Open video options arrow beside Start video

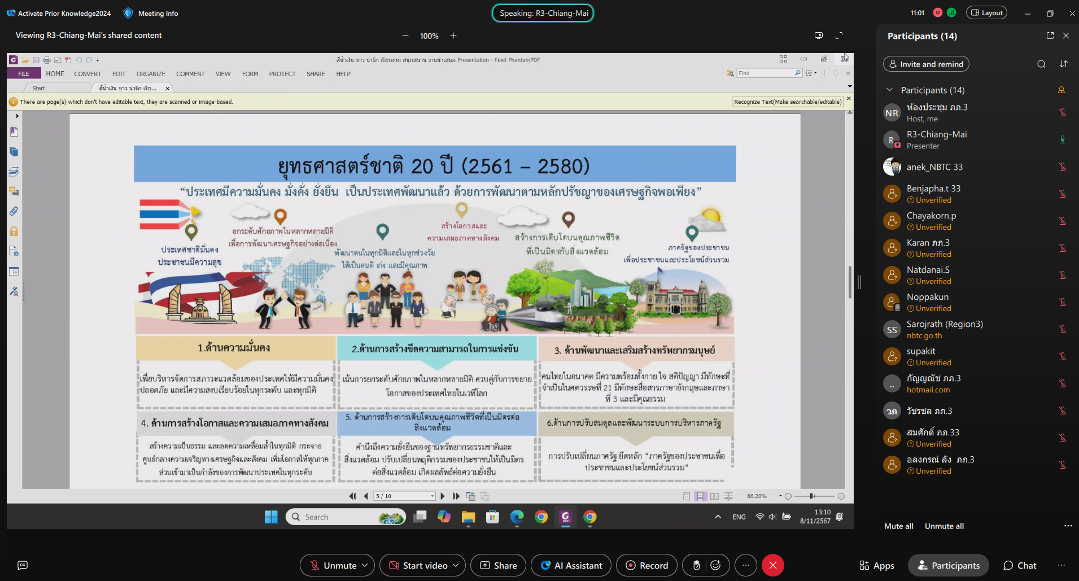(456, 565)
